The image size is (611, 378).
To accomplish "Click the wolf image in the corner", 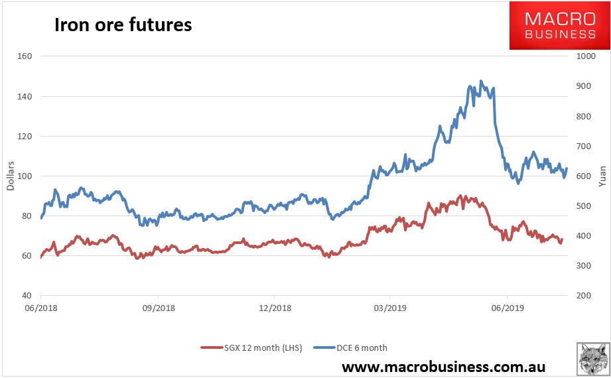I will (592, 359).
